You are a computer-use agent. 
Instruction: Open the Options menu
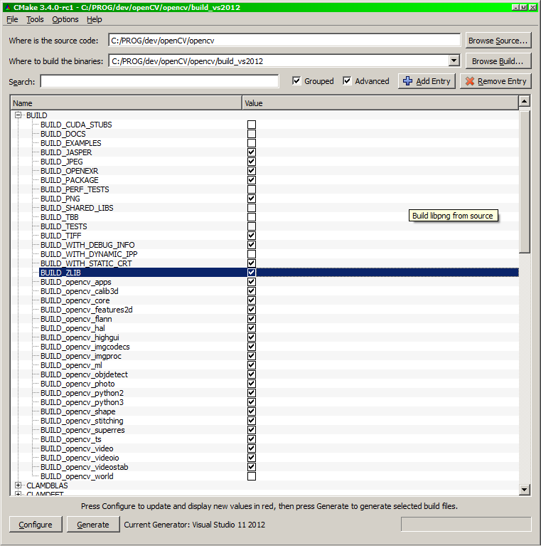pos(65,19)
